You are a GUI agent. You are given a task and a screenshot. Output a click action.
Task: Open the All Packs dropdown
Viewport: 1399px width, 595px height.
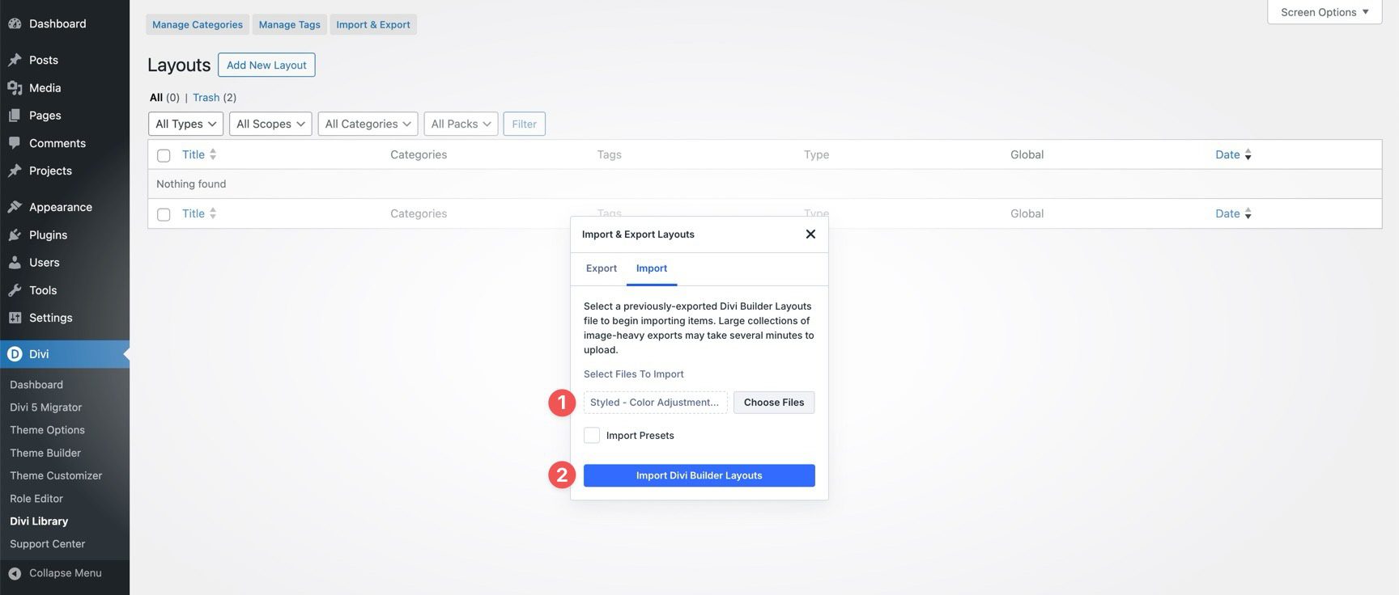click(x=461, y=124)
